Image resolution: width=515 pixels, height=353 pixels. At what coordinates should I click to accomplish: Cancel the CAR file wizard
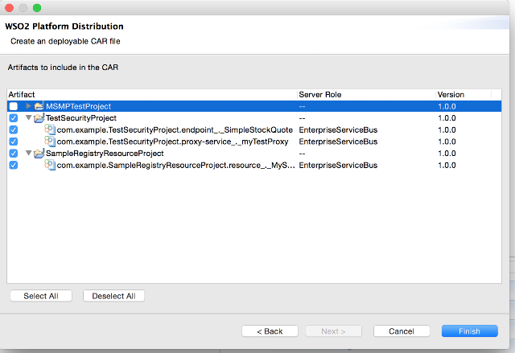[x=402, y=331]
